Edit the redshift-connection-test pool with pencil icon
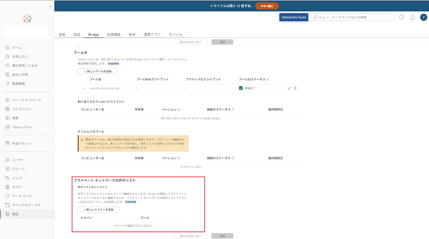This screenshot has width=429, height=239. tap(289, 88)
